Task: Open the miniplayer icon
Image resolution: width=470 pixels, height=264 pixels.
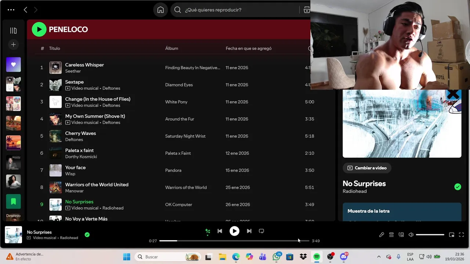Action: (452, 235)
